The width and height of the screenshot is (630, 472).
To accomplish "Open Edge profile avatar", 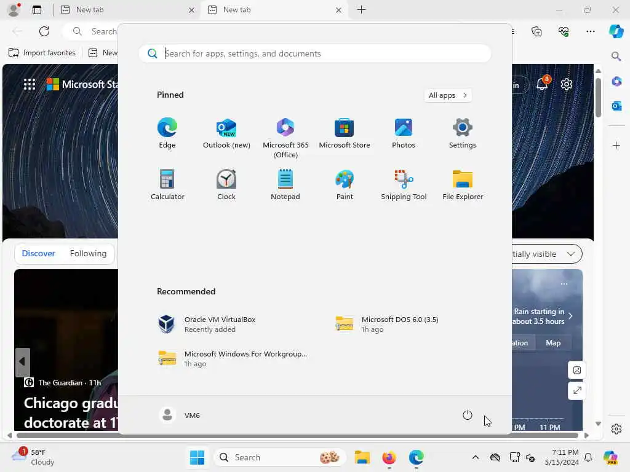I will coord(14,10).
